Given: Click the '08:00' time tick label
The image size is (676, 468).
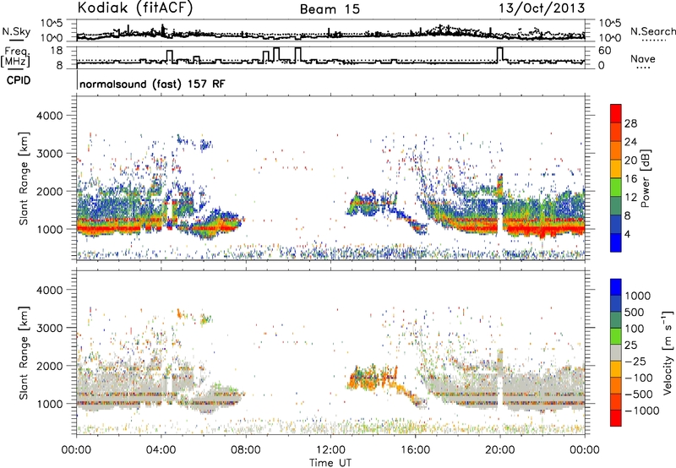Looking at the screenshot, I should pos(246,450).
